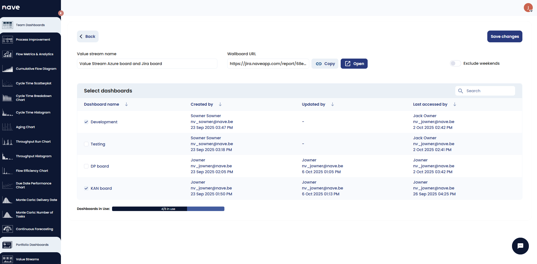
Task: Select the Aging Chart icon in sidebar
Action: pos(8,127)
